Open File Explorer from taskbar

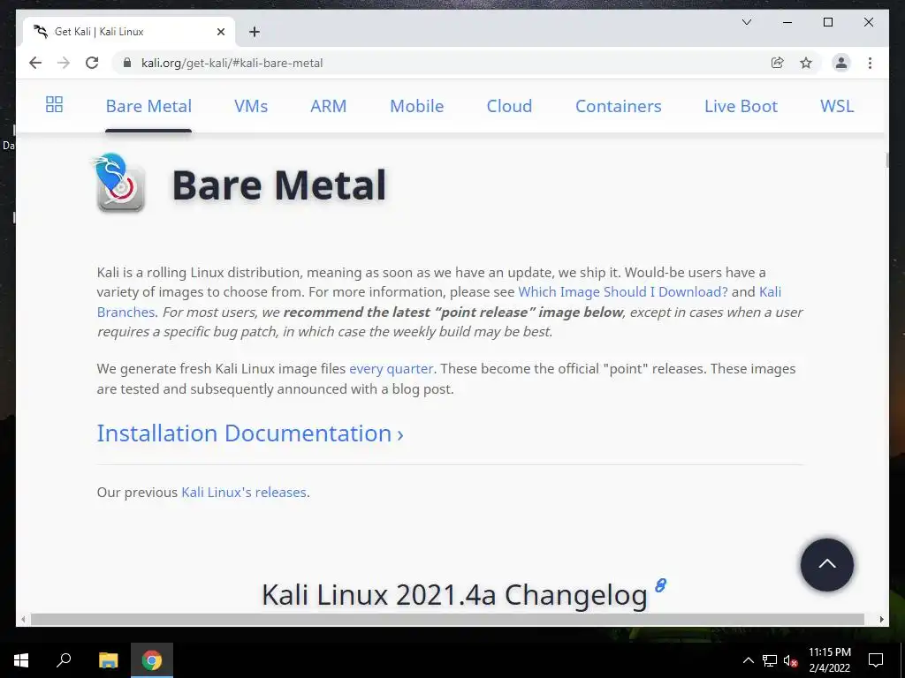[108, 660]
